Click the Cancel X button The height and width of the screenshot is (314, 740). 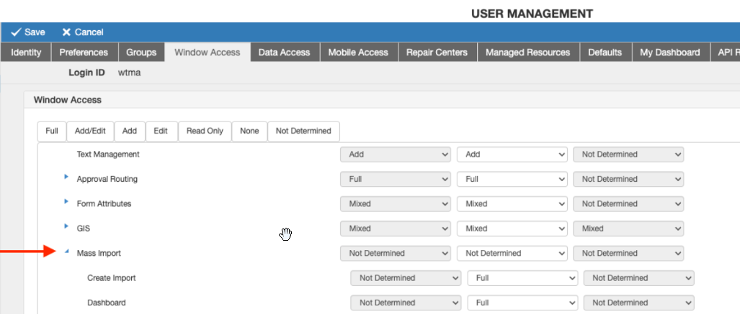(x=82, y=32)
